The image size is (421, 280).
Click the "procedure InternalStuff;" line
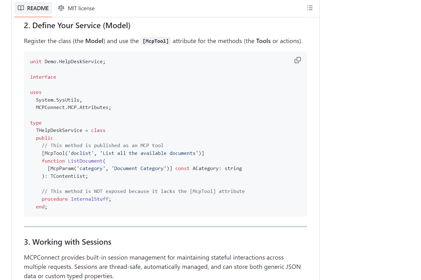click(x=76, y=199)
